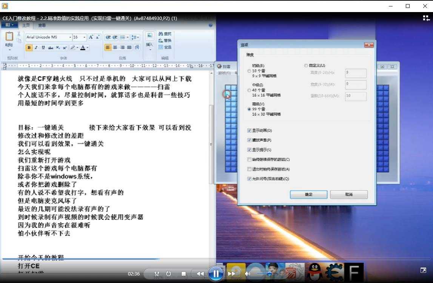The image size is (433, 283).
Task: Click 取消 button in options dialog
Action: (349, 194)
